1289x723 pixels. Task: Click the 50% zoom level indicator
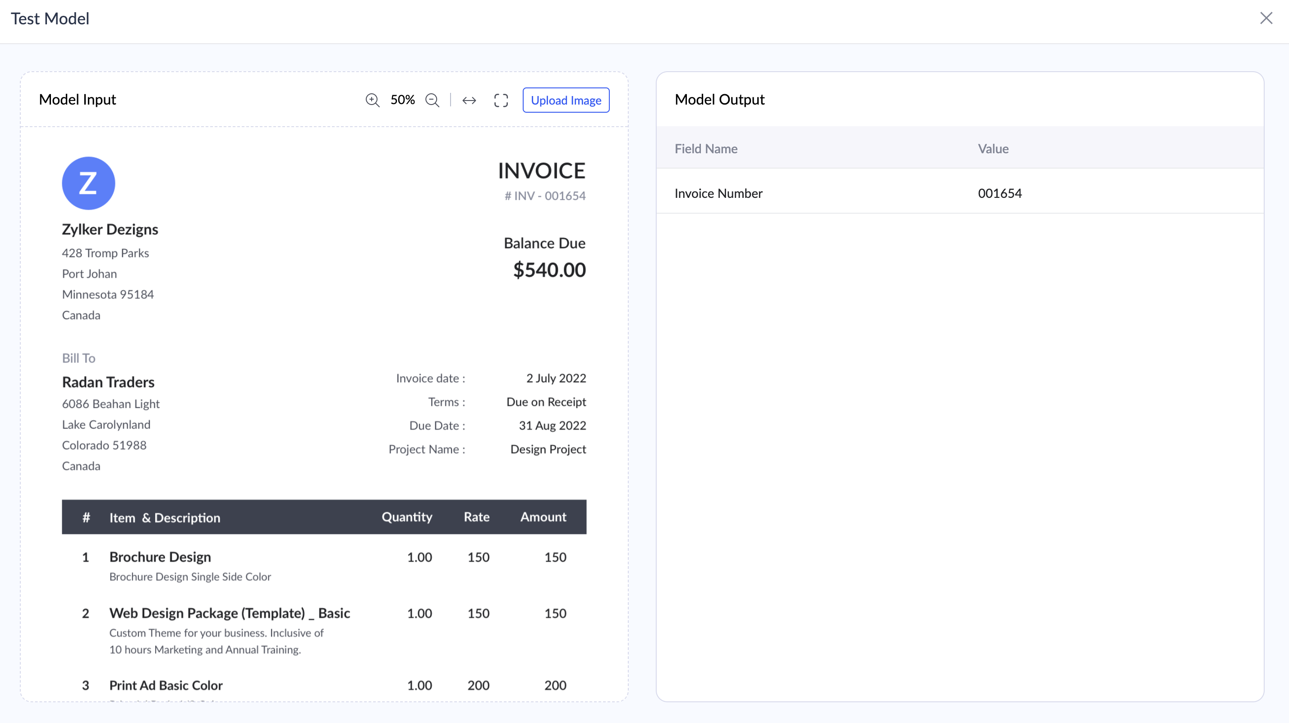pos(402,100)
